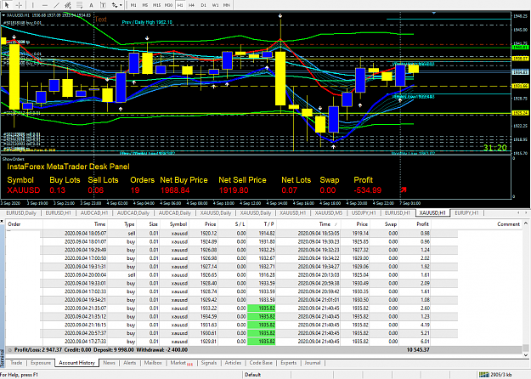Sort history by Type column header

point(129,224)
